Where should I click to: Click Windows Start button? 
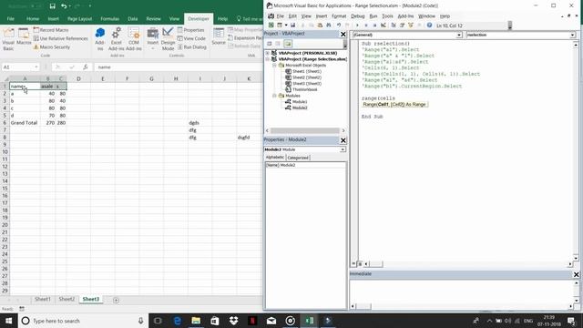point(8,321)
